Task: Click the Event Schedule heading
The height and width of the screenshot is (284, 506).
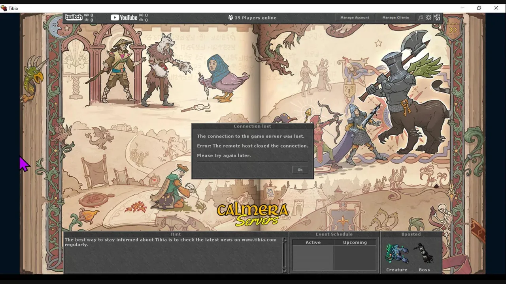Action: point(334,234)
